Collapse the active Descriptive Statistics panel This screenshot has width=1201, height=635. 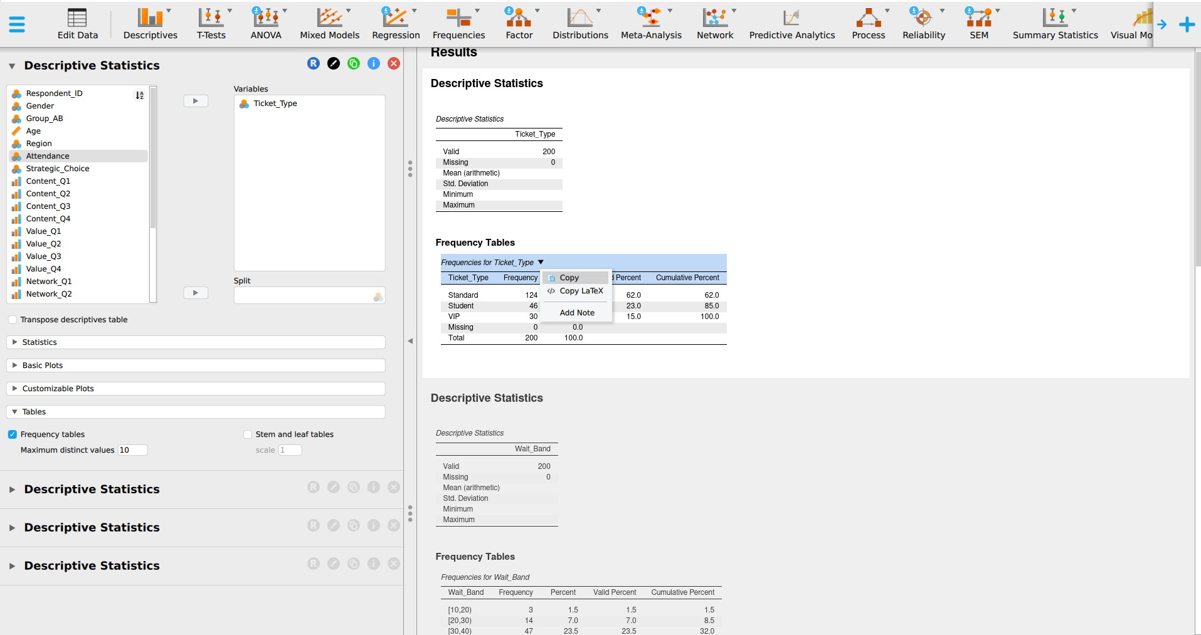tap(12, 66)
